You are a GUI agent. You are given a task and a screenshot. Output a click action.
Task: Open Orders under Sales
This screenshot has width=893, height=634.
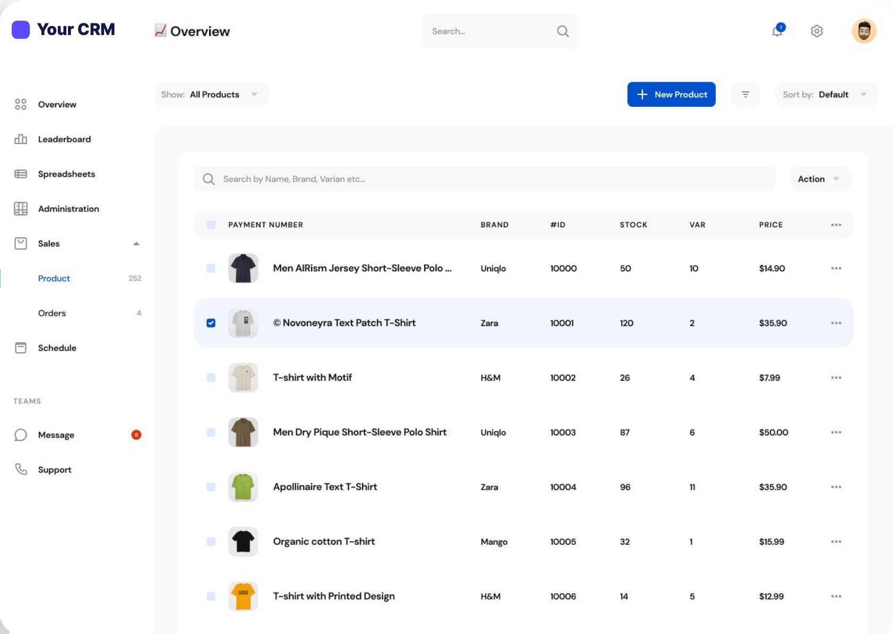(52, 313)
